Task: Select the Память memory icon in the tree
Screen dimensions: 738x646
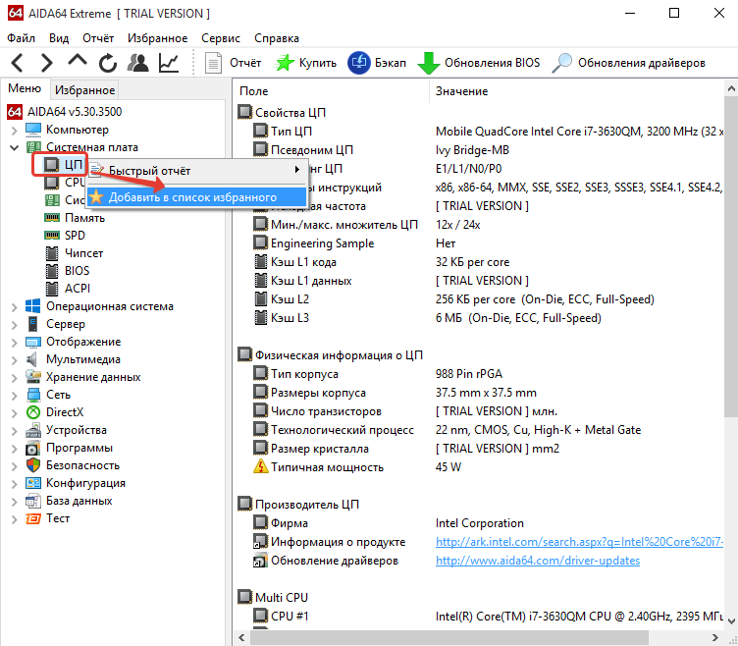Action: tap(52, 218)
